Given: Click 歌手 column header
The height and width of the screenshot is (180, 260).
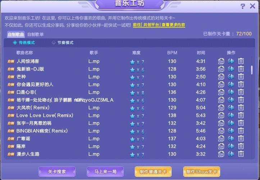Looking at the screenshot, I should pyautogui.click(x=94, y=53).
